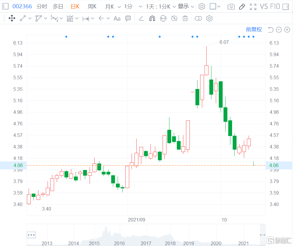
Task: Switch to the 多日 tab
Action: 58,7
